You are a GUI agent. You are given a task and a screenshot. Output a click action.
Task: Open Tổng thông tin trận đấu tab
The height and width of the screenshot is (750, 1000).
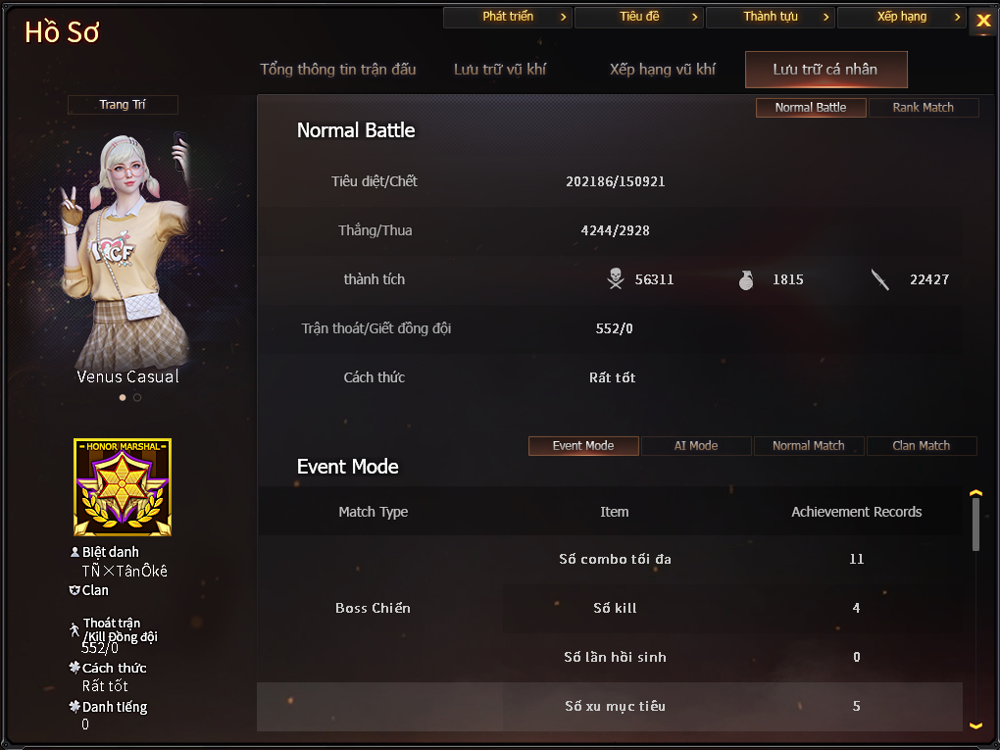click(x=338, y=69)
